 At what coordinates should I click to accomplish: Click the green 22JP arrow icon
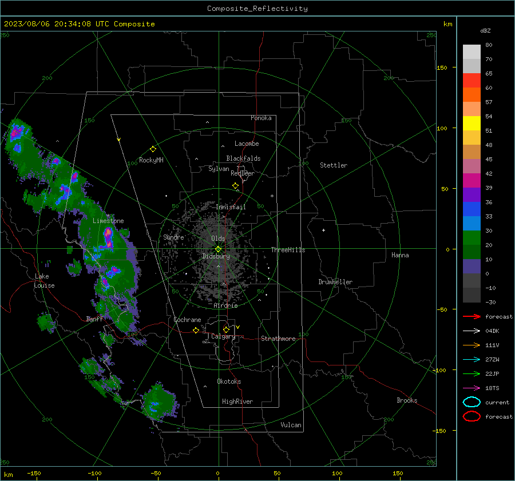click(x=472, y=373)
